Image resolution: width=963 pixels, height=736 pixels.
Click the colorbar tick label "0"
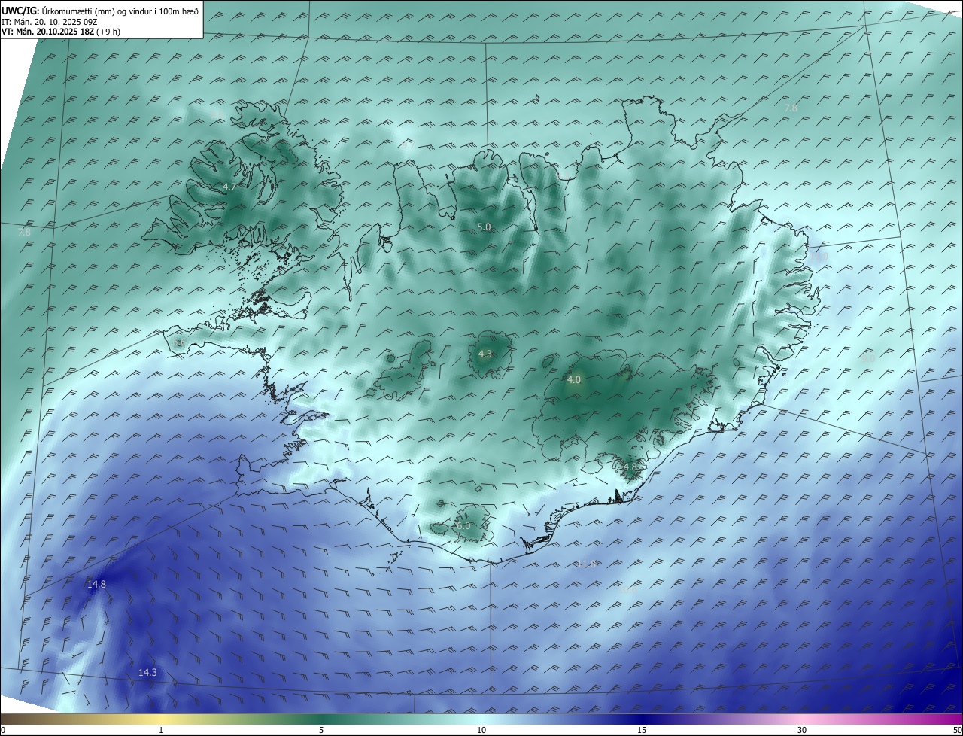pos(3,730)
